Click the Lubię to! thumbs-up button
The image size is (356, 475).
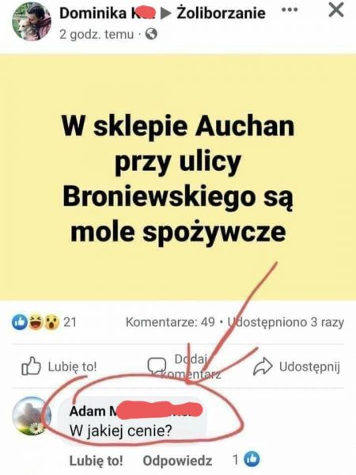59,367
